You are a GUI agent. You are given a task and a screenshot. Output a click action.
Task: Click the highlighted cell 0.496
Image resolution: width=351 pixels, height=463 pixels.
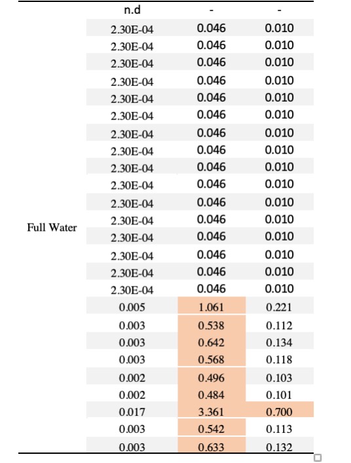212,376
